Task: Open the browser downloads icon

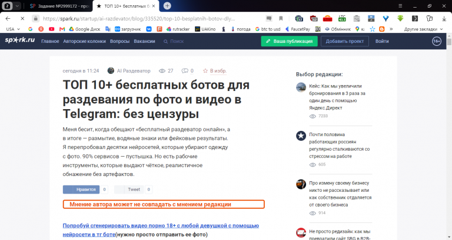Action: pyautogui.click(x=444, y=19)
